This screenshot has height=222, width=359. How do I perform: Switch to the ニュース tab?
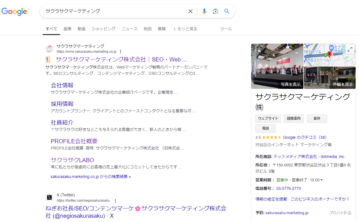[x=130, y=29]
